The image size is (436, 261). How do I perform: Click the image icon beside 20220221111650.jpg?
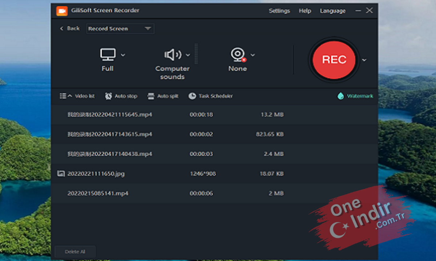[x=61, y=174]
